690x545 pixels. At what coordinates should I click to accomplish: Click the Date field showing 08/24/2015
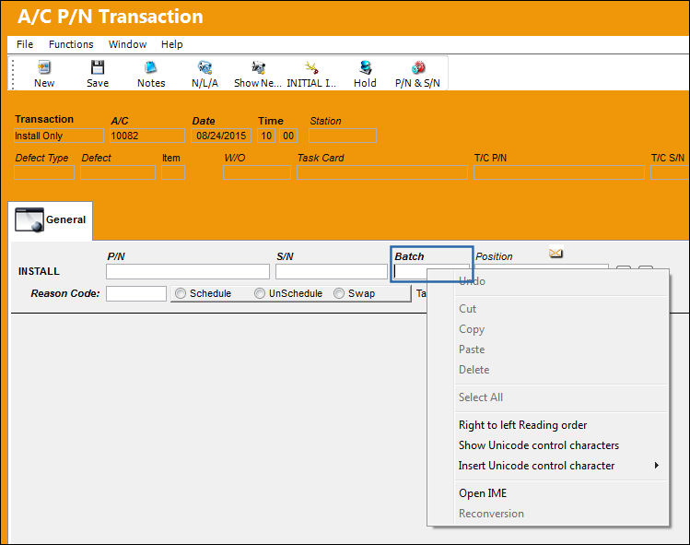[221, 136]
